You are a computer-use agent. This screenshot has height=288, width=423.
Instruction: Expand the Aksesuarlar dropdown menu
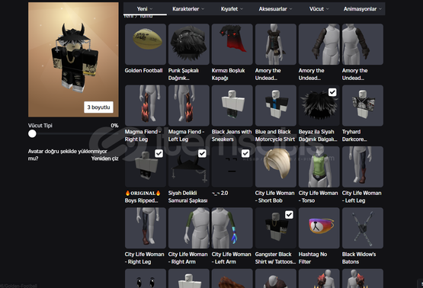(x=275, y=9)
